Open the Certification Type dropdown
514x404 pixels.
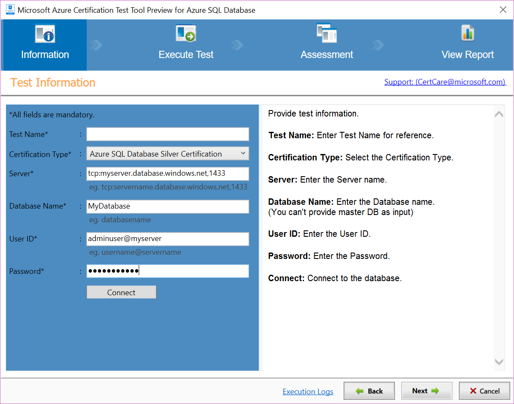pos(168,154)
